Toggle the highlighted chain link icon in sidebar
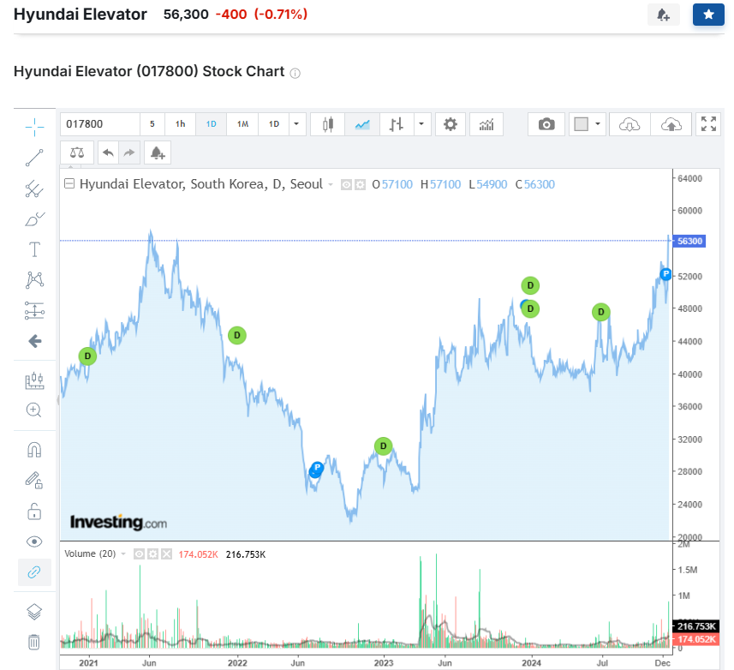Screen dimensions: 734x670 [x=34, y=572]
